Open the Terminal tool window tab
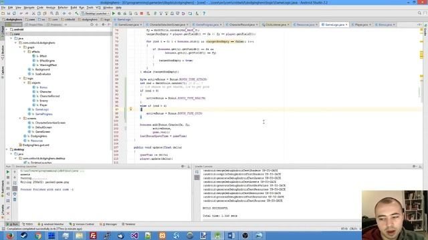Image resolution: width=428 pixels, height=240 pixels. tap(128, 224)
